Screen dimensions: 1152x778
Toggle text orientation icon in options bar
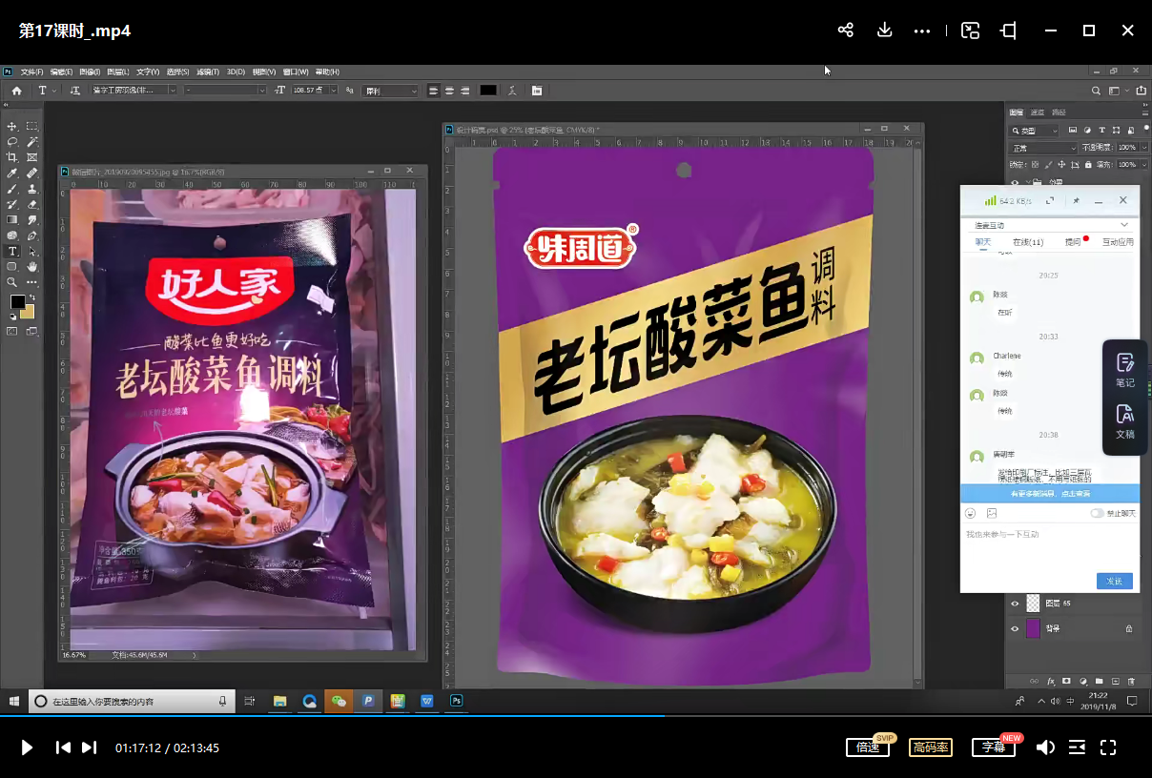point(75,91)
